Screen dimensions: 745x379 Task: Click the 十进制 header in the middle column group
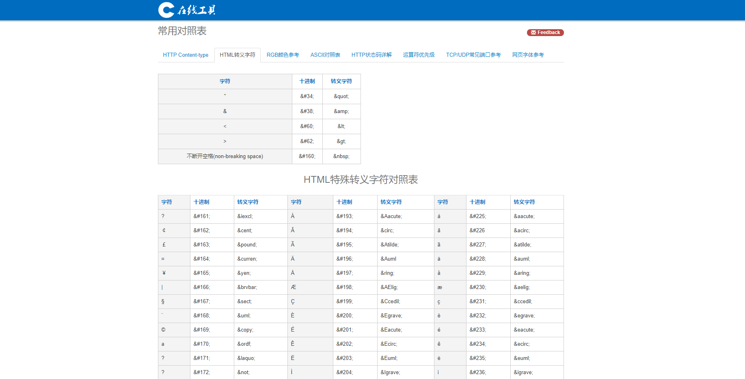click(x=344, y=202)
